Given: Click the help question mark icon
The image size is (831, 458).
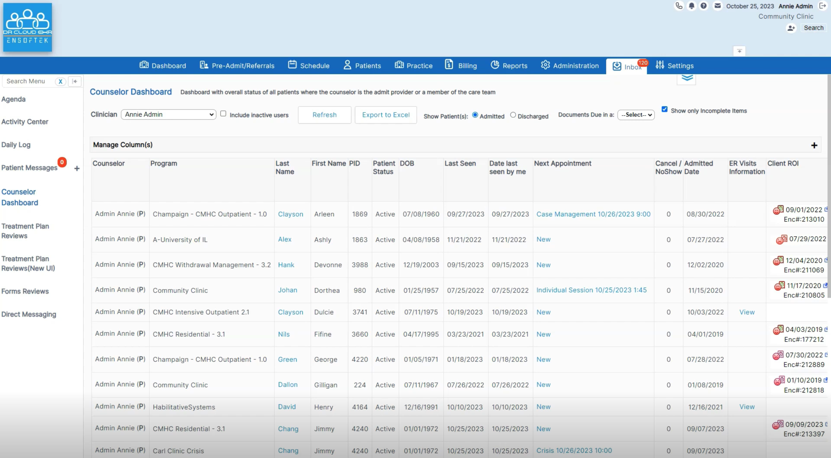Looking at the screenshot, I should 704,6.
